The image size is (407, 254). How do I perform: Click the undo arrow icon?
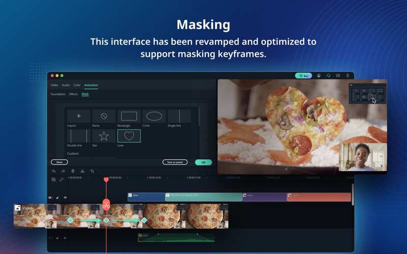54,171
